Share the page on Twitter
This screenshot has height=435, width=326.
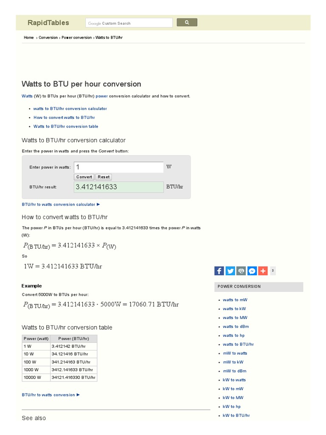click(230, 271)
